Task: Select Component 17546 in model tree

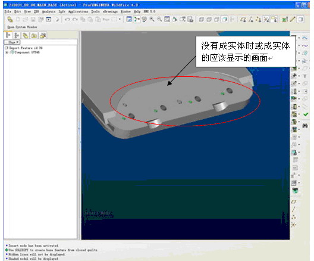Action: [x=25, y=52]
